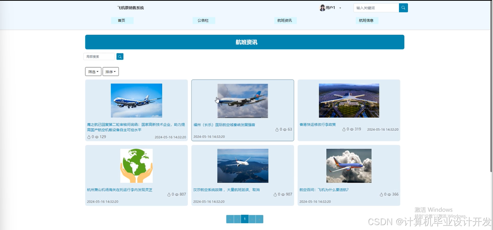Open the 公告栏 menu item
Image resolution: width=493 pixels, height=230 pixels.
(x=203, y=20)
